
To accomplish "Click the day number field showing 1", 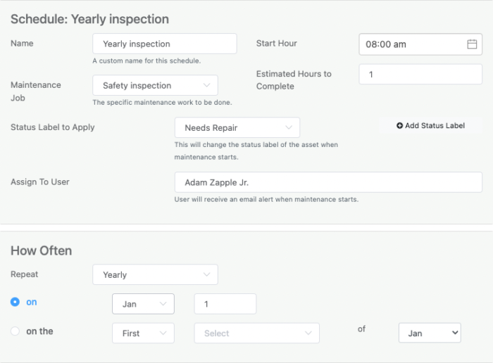I will [x=225, y=304].
